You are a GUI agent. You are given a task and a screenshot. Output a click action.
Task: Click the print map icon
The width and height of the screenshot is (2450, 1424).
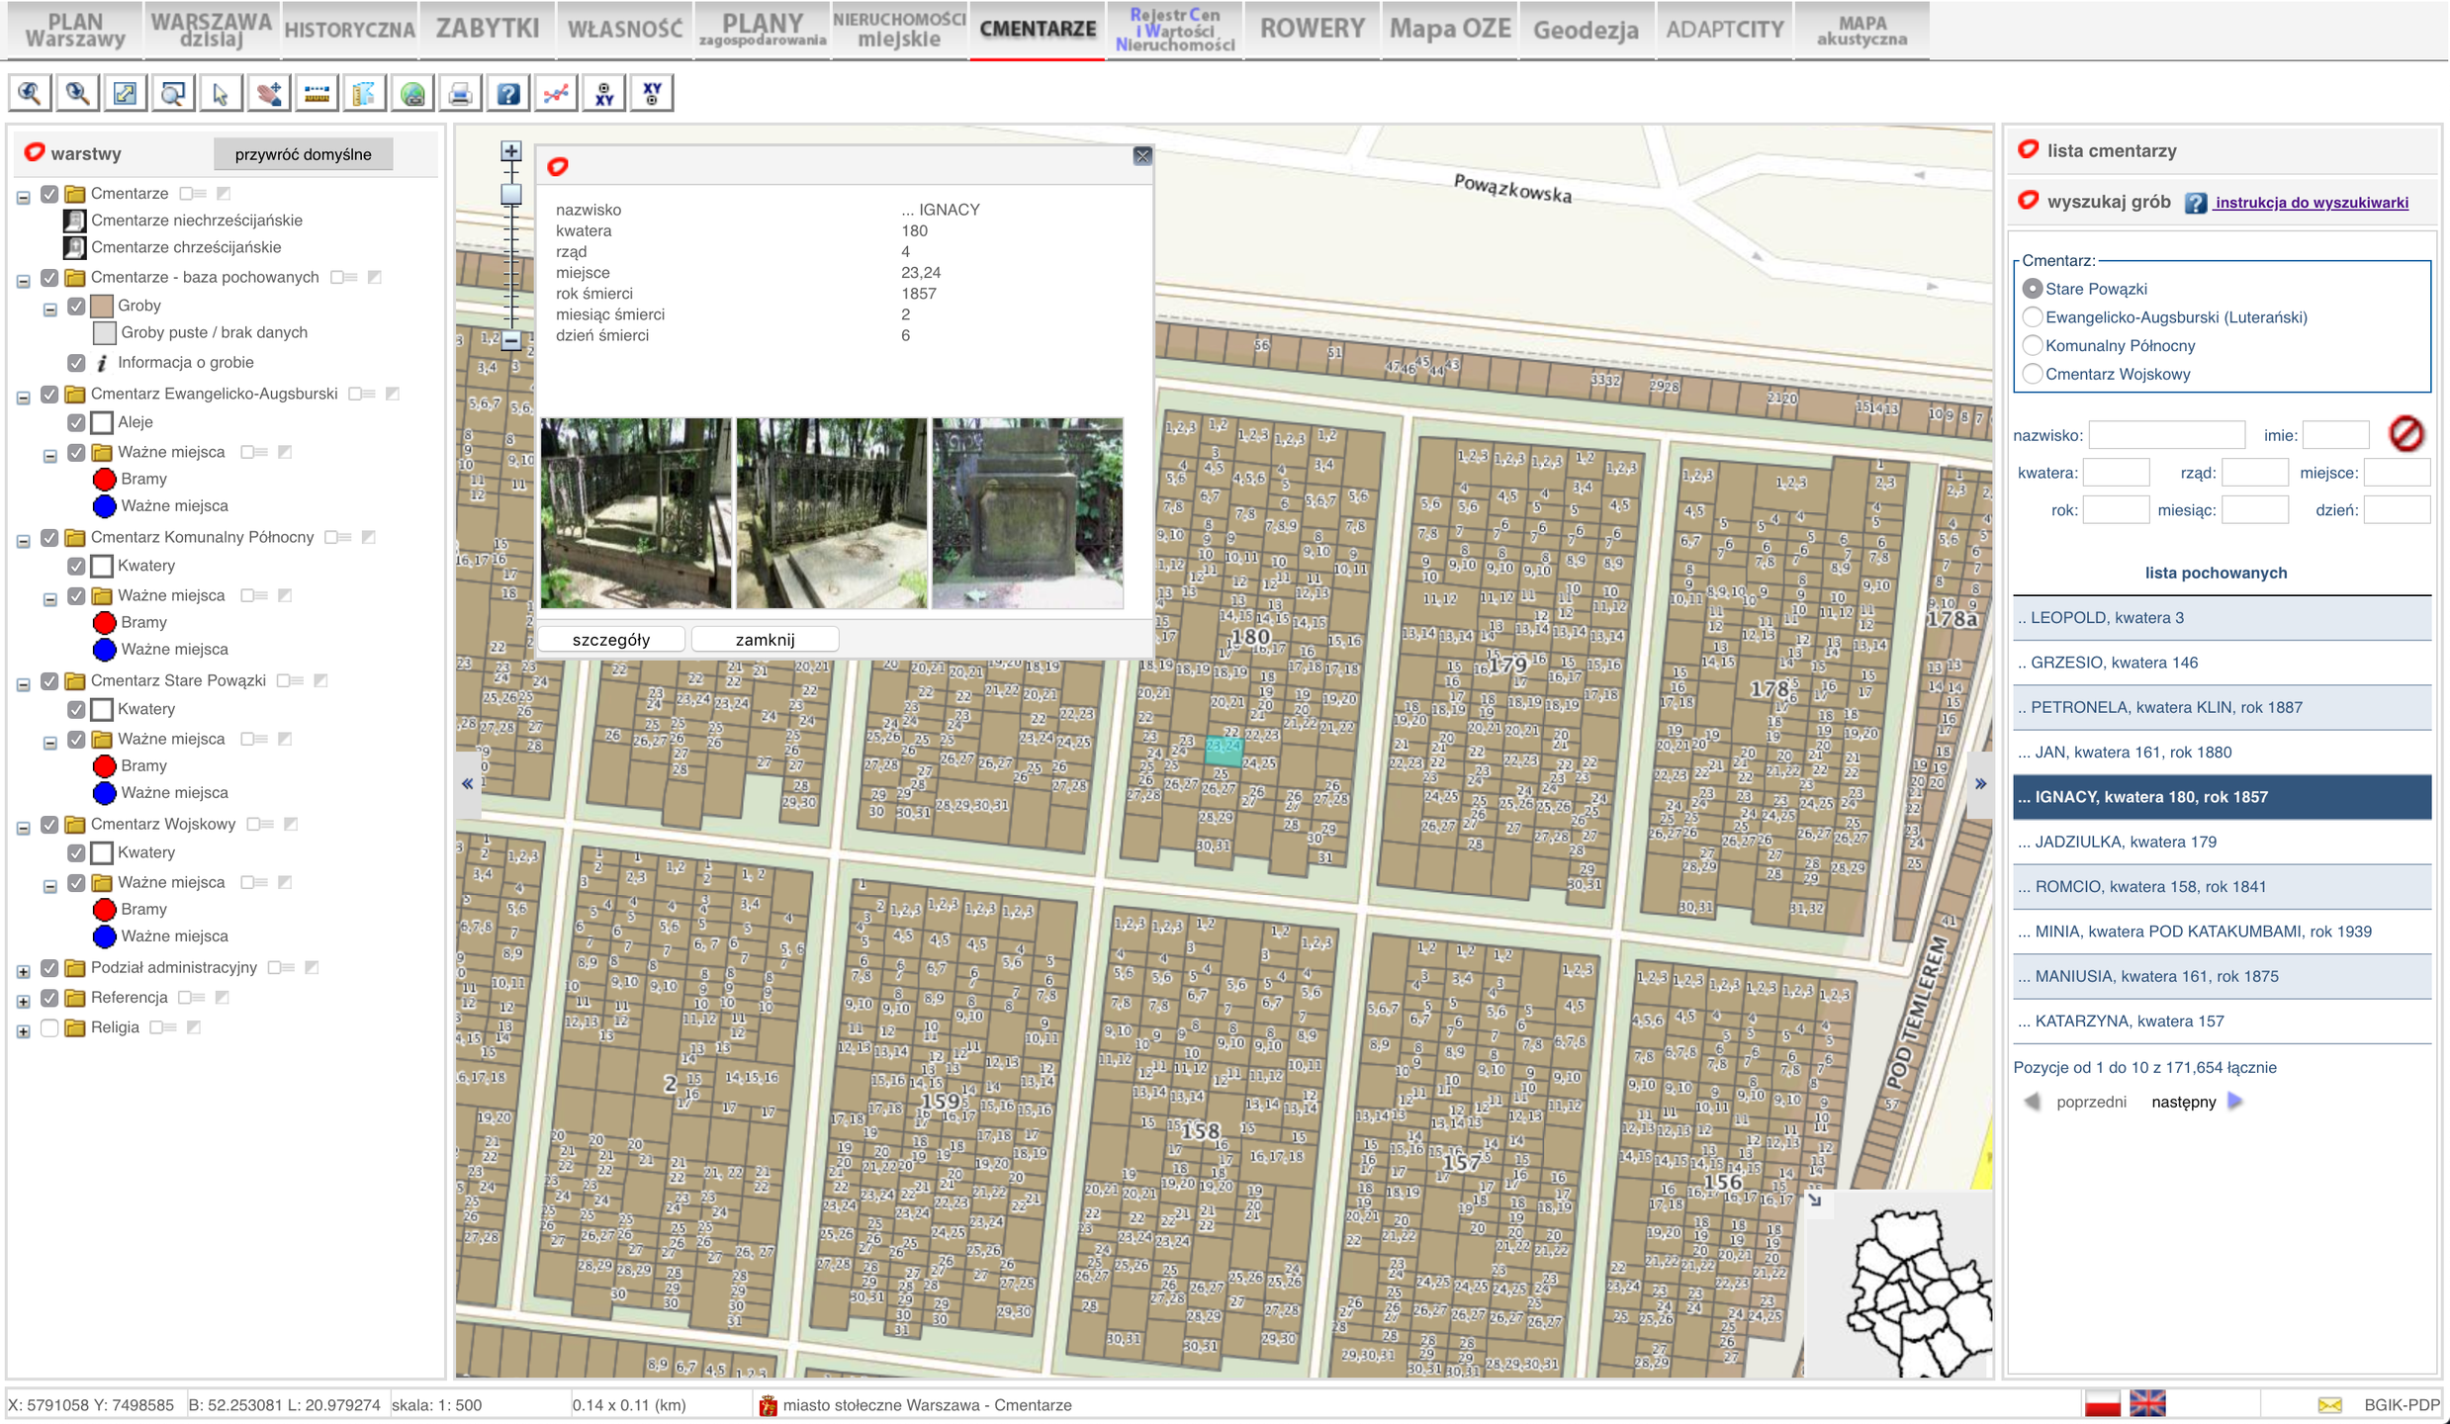tap(460, 94)
